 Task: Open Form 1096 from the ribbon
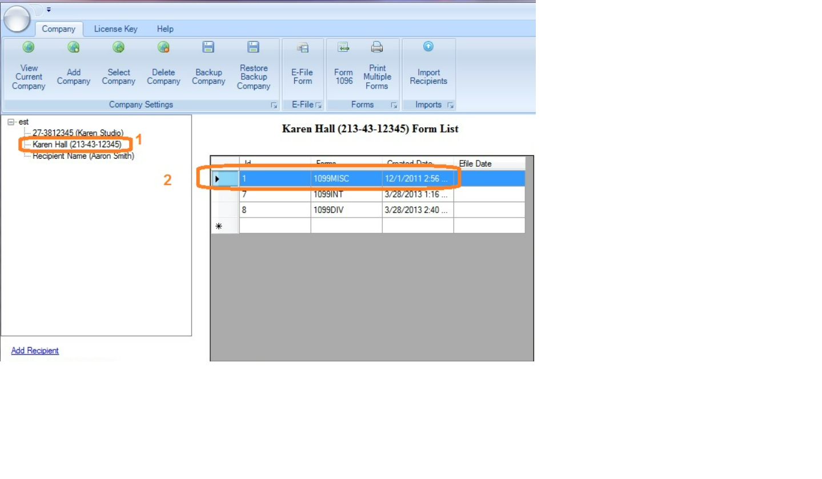(x=343, y=66)
